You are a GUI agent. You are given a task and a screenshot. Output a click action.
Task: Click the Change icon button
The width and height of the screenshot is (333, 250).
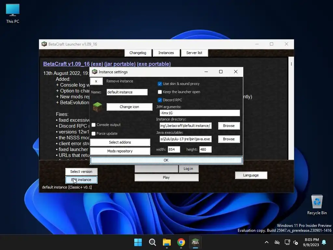129,107
